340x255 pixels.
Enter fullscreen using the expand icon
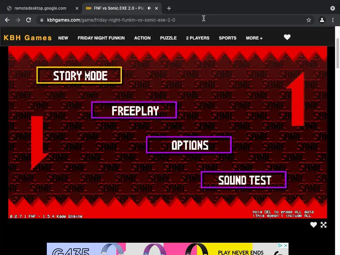[x=323, y=225]
